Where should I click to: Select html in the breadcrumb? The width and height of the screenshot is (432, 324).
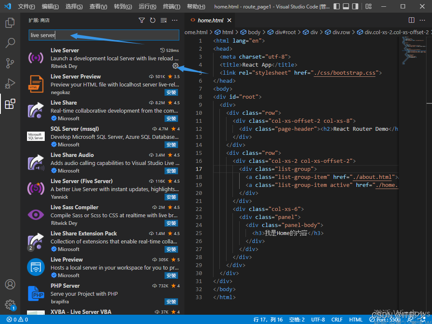[x=224, y=32]
